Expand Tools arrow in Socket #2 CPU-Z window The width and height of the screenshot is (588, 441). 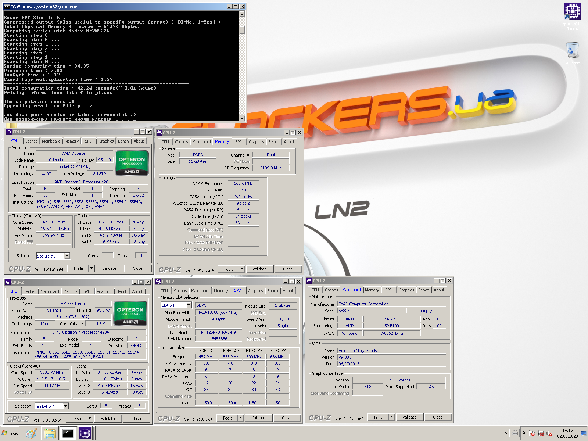pos(90,419)
